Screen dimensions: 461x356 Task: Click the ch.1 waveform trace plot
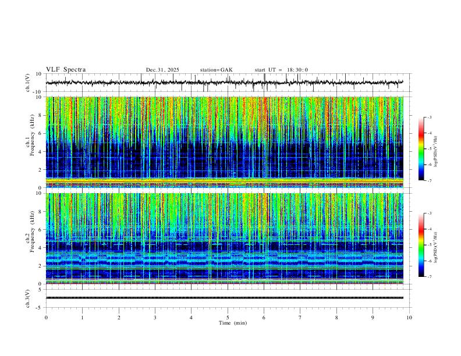click(x=225, y=83)
